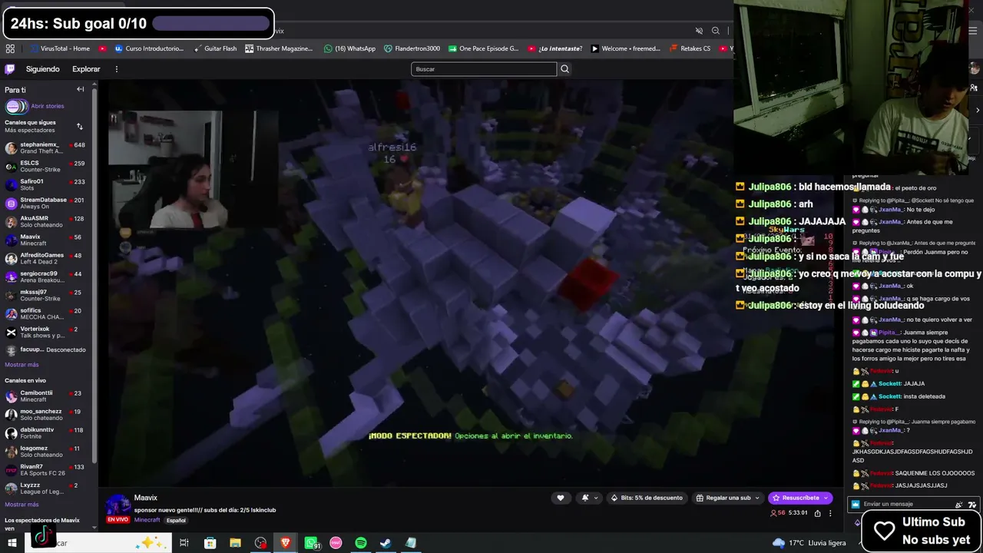Change followed channels sort order
The width and height of the screenshot is (983, 553).
point(79,126)
